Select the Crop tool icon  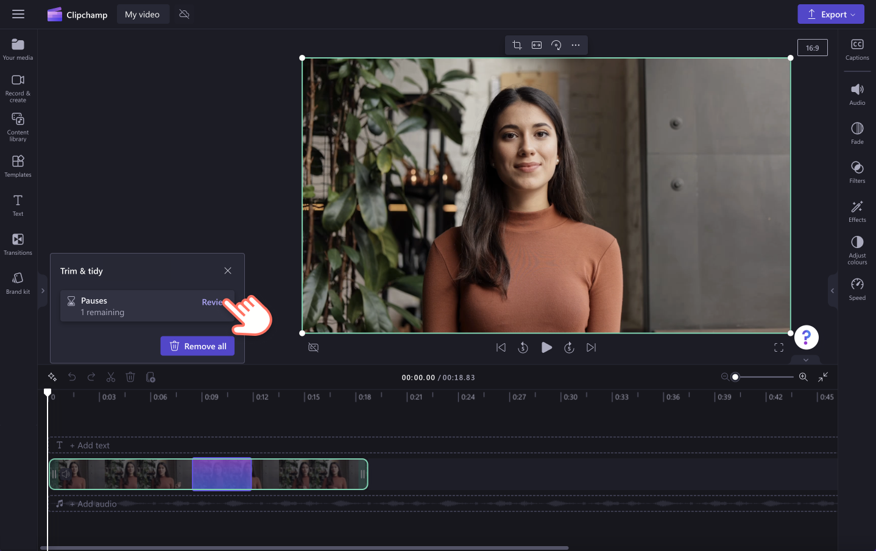pos(517,45)
